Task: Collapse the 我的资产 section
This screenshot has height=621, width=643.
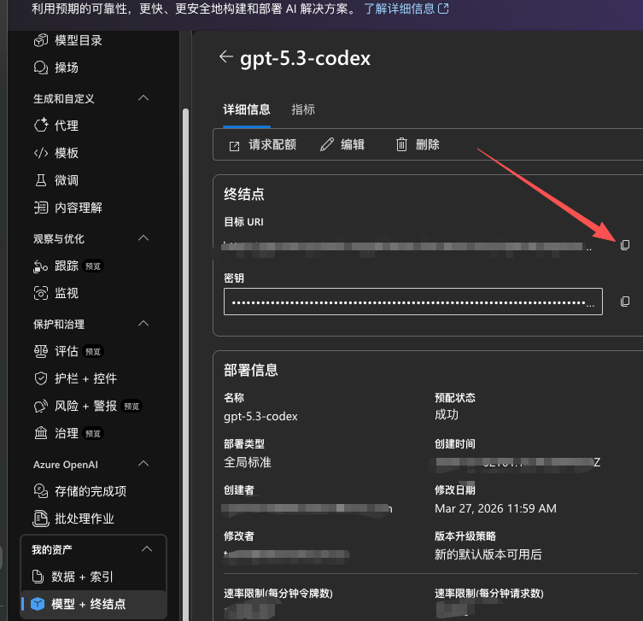Action: coord(147,549)
